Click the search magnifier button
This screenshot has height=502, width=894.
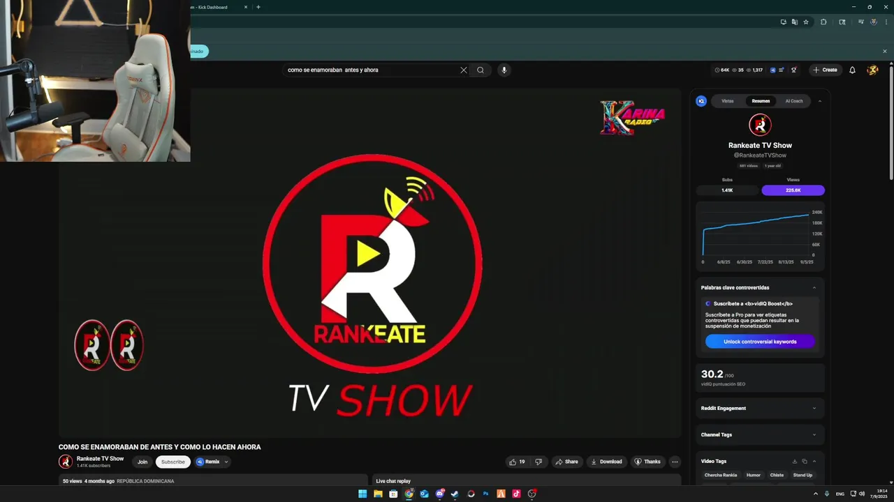pos(481,70)
